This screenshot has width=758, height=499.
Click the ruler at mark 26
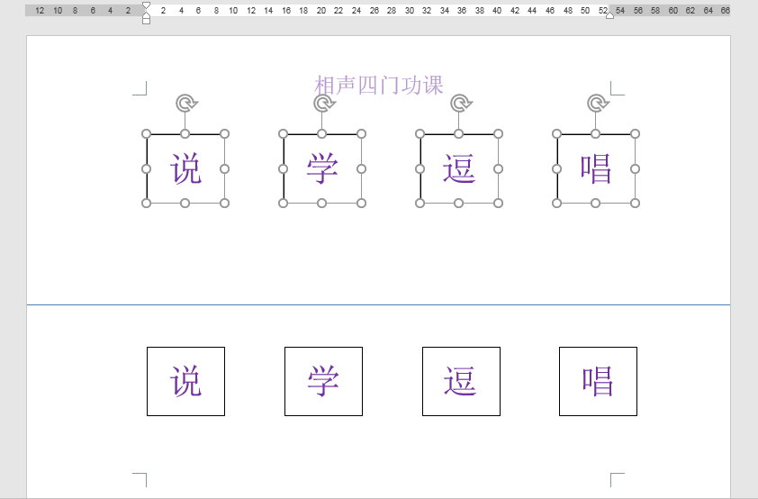(x=374, y=10)
